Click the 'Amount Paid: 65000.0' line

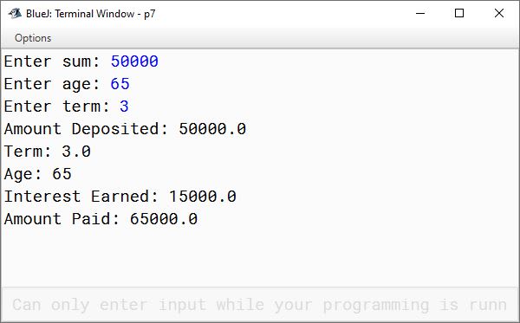coord(101,219)
